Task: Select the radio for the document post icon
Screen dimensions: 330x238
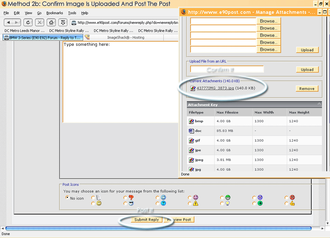Action: pyautogui.click(x=93, y=198)
